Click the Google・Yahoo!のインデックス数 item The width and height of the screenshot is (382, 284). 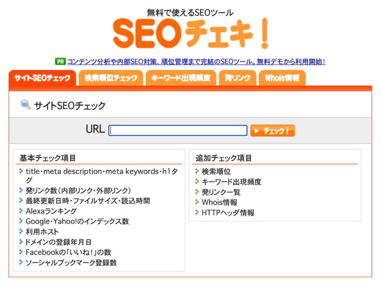77,221
